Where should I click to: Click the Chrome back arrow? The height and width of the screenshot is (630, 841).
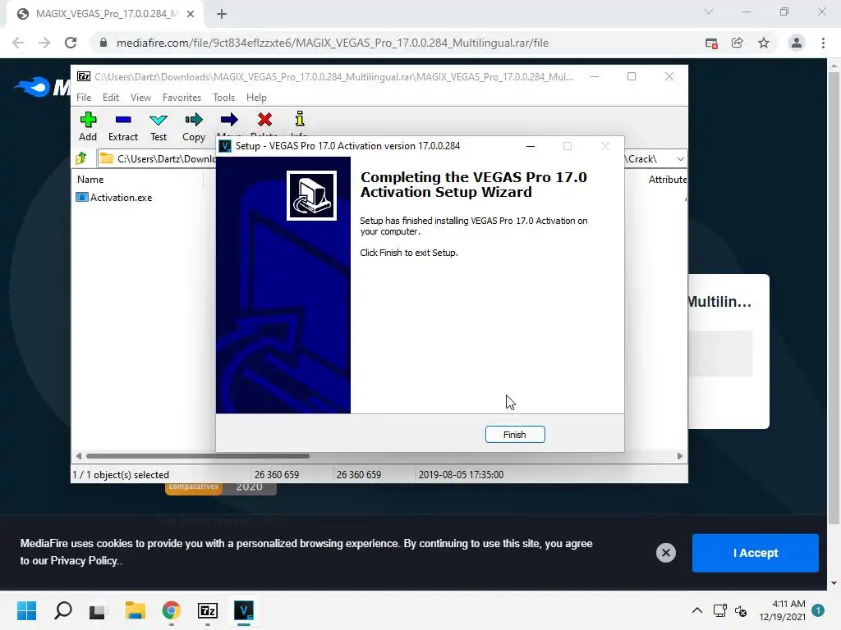click(18, 43)
